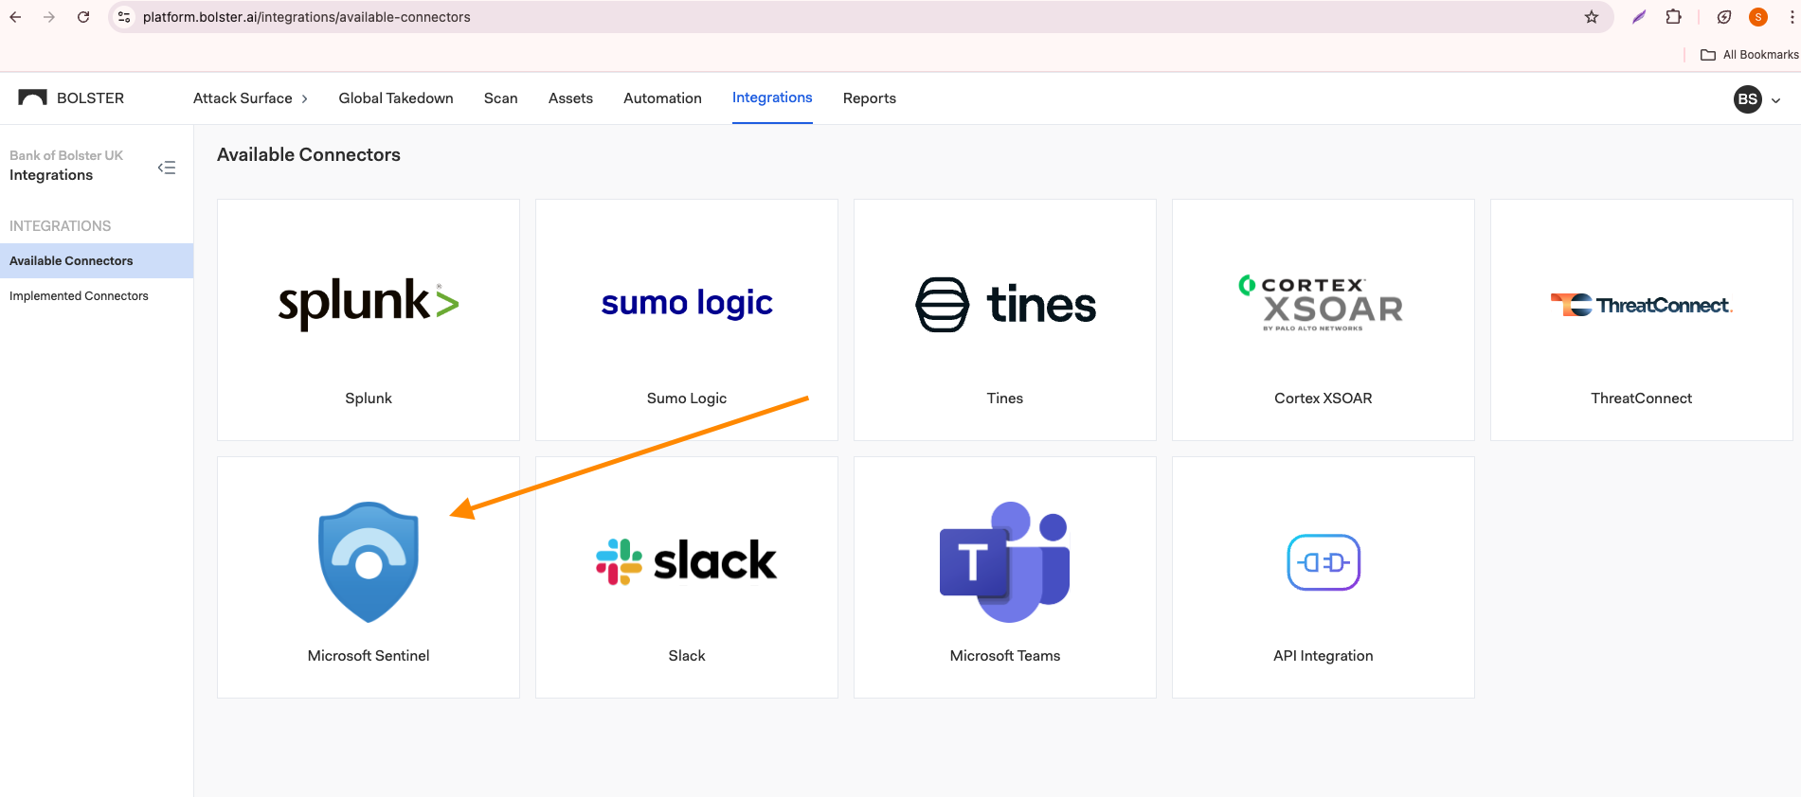Click the API Integration plug icon
Viewport: 1801px width, 797px height.
[1323, 562]
